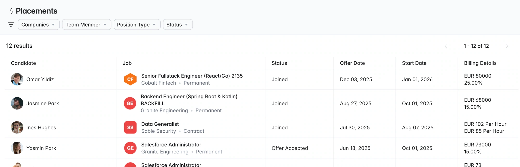The image size is (520, 167).
Task: Click Omar Yildiz's Joined status
Action: tap(279, 79)
